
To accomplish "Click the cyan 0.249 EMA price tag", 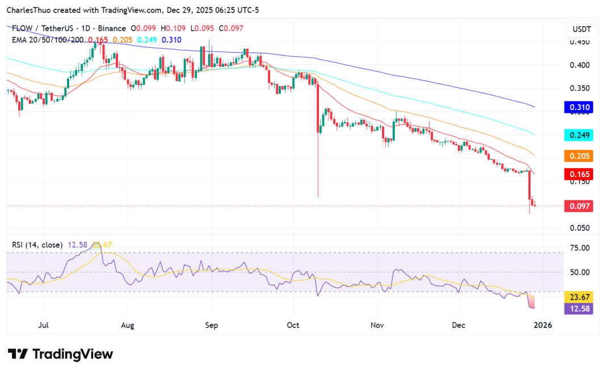I will (579, 135).
